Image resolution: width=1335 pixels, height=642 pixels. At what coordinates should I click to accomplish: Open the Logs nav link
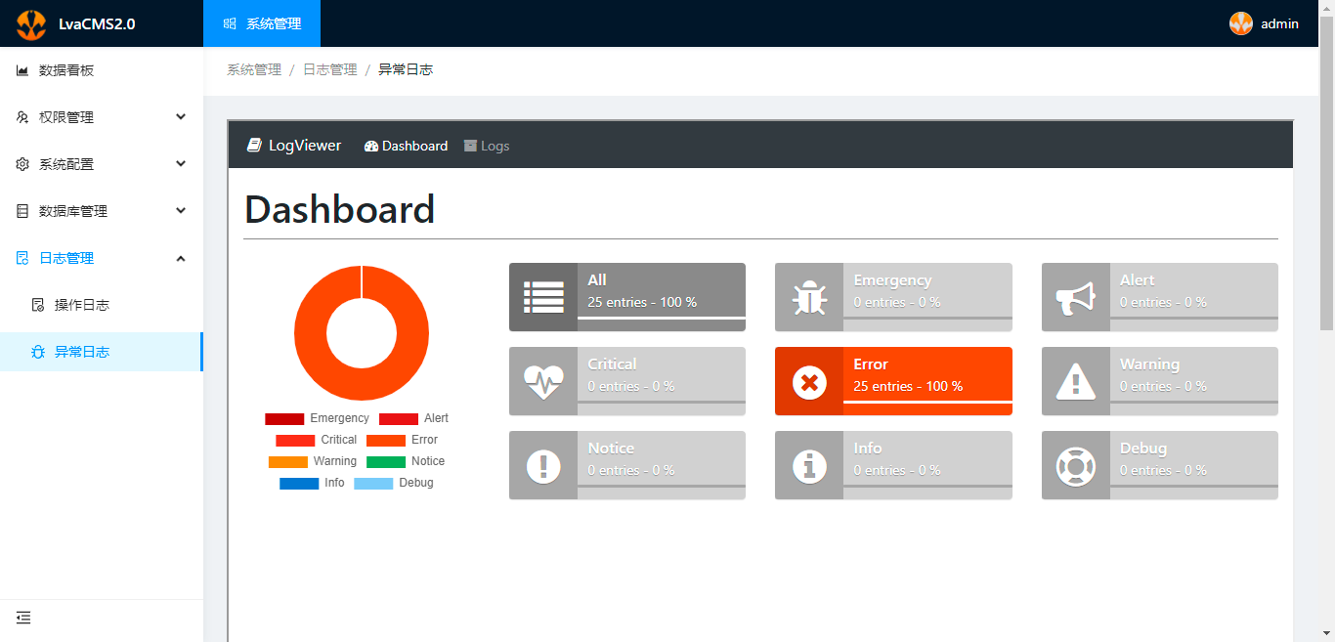(487, 146)
